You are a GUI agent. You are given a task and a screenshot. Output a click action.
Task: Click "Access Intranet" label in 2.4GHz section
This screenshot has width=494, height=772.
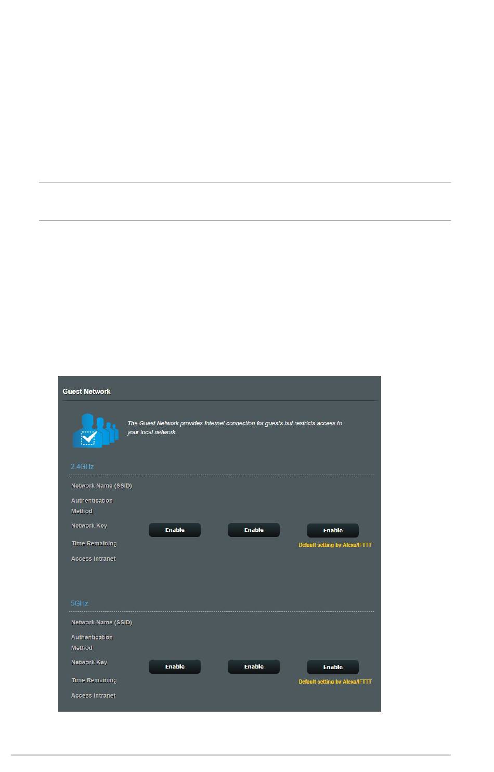(94, 559)
